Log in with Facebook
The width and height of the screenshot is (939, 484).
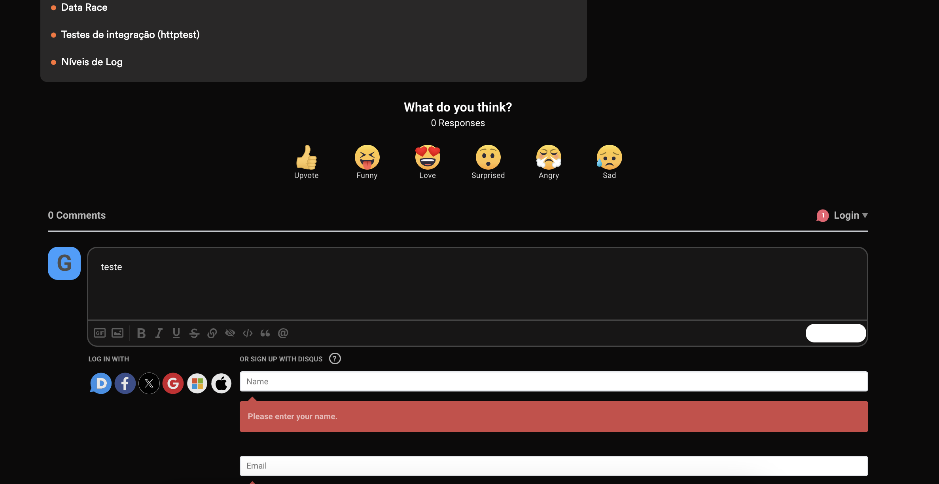coord(125,383)
